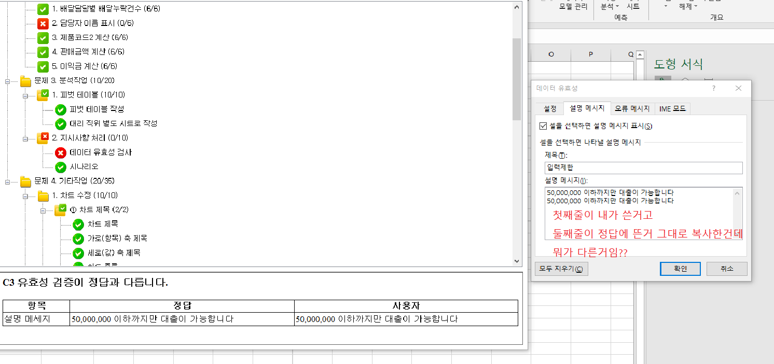Image resolution: width=774 pixels, height=364 pixels.
Task: Click the folder icon for 2. 지시사항 처리
Action: click(x=43, y=138)
